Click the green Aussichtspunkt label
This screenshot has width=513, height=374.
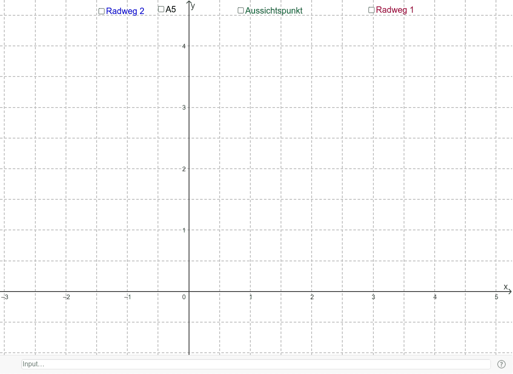click(274, 11)
